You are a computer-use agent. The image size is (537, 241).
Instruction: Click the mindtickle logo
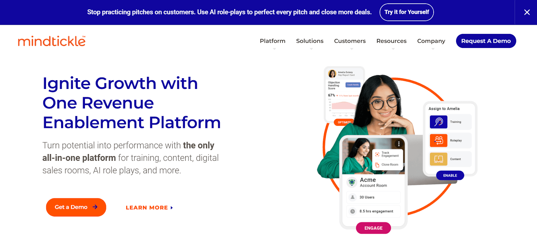51,41
